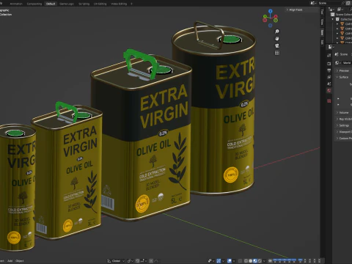Open the Global transform orientation dropdown
The height and width of the screenshot is (264, 352).
pyautogui.click(x=117, y=261)
